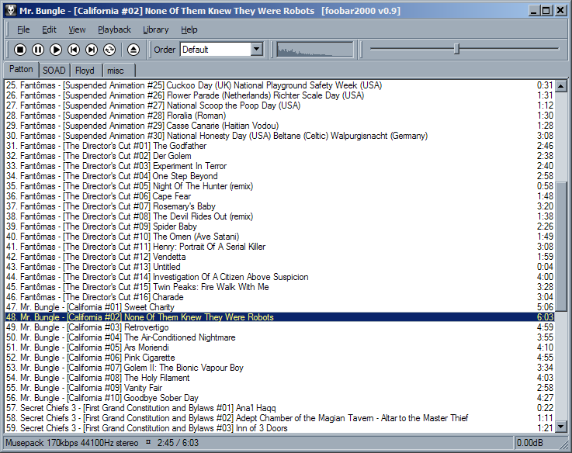572x453 pixels.
Task: Skip to the previous track
Action: (74, 50)
